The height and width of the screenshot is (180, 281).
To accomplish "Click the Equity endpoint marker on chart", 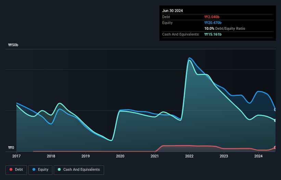I will pyautogui.click(x=275, y=110).
